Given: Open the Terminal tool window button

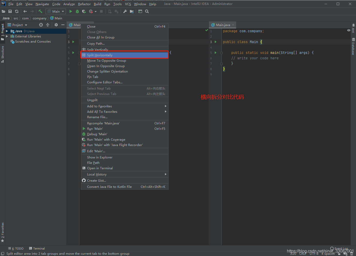Looking at the screenshot, I should [x=37, y=249].
